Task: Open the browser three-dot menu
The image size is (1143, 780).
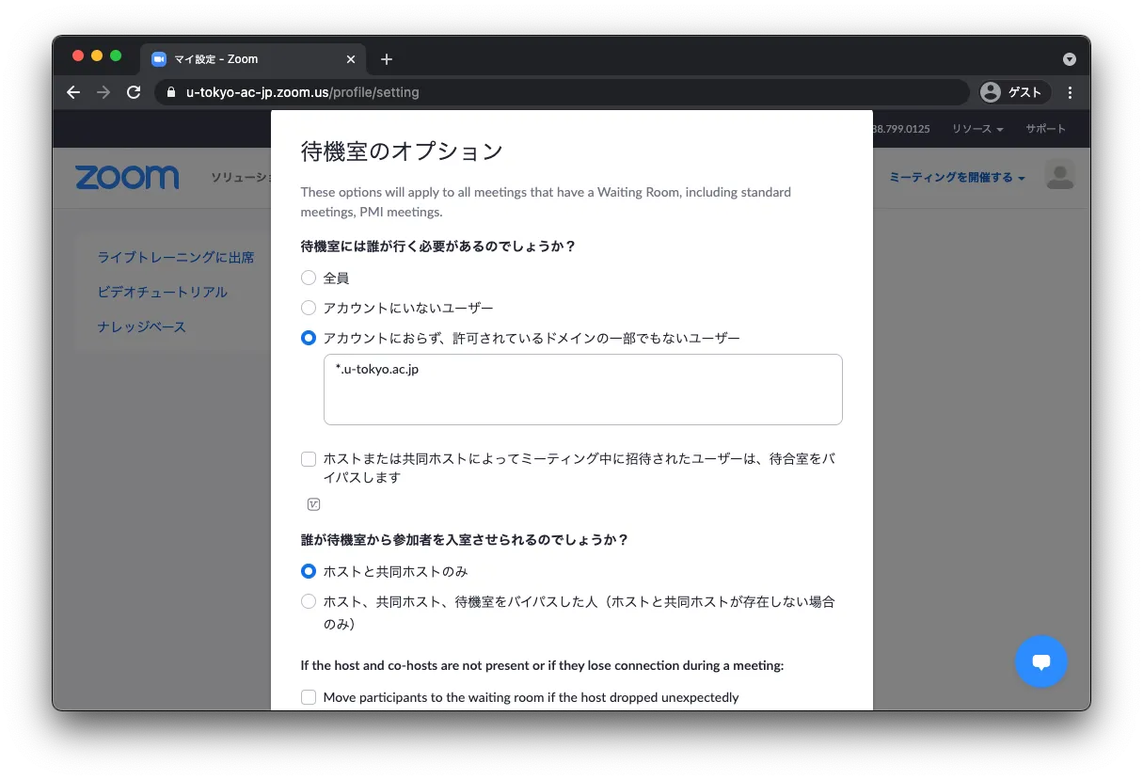Action: pos(1070,92)
